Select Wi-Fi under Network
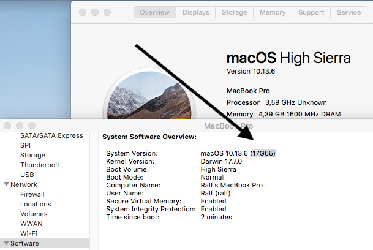The image size is (373, 250). [x=29, y=233]
